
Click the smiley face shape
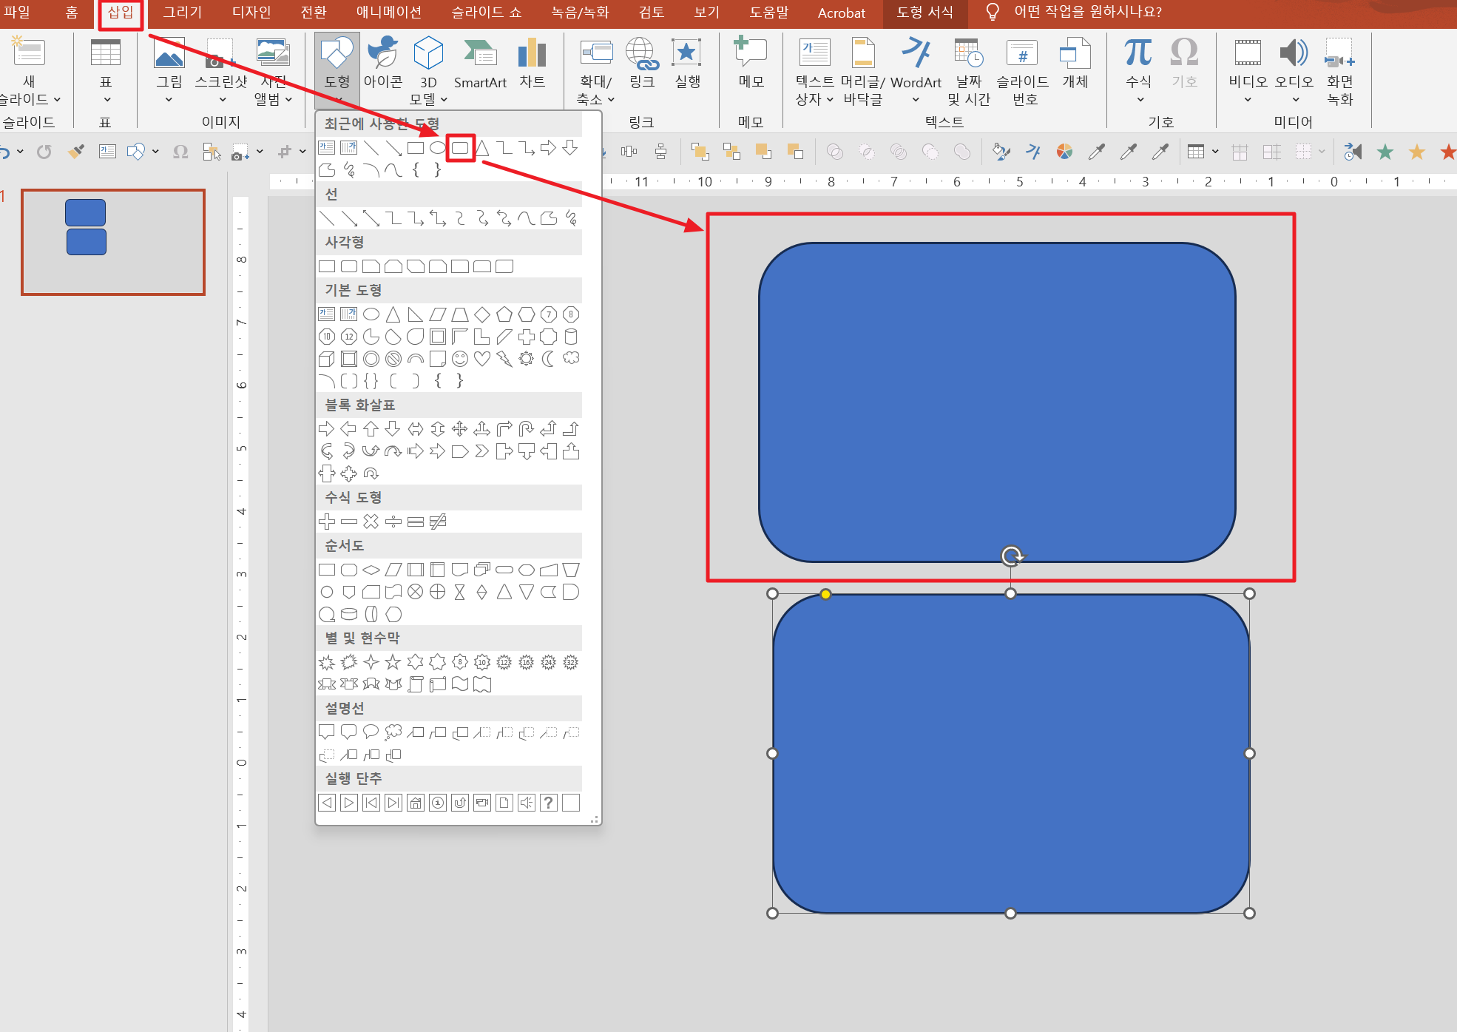[x=459, y=359]
